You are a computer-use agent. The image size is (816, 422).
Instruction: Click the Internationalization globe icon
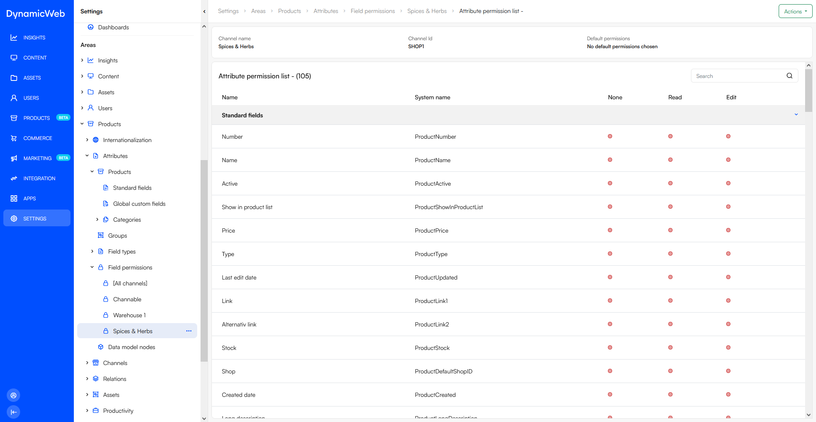pyautogui.click(x=96, y=140)
